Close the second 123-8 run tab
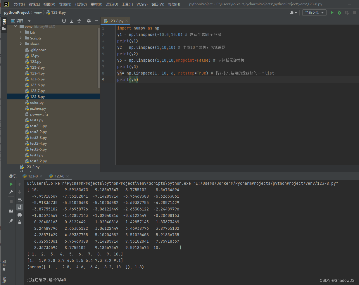Viewport: 359px width, 285px height. 68,176
